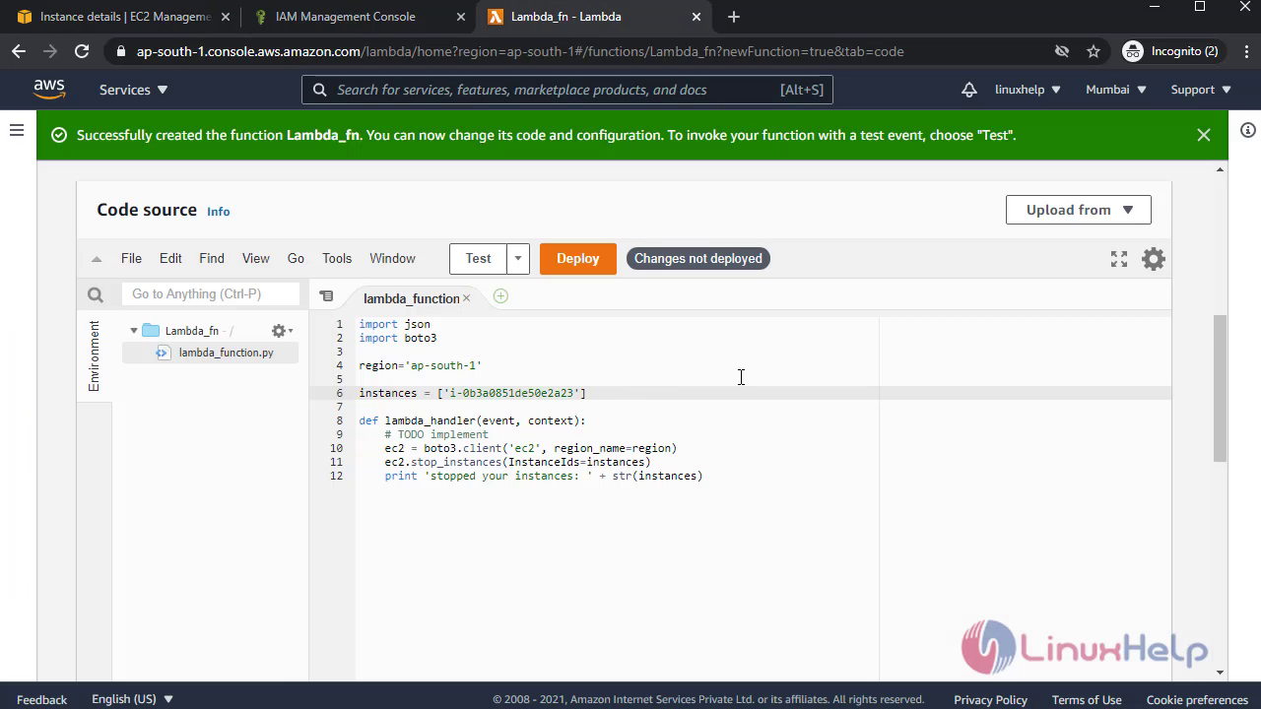Click the Test button
The height and width of the screenshot is (709, 1261).
coord(479,259)
